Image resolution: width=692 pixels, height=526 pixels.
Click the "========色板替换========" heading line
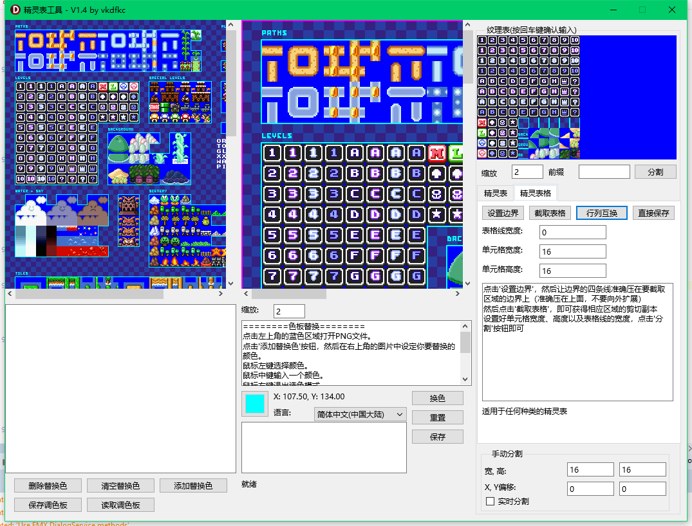304,327
